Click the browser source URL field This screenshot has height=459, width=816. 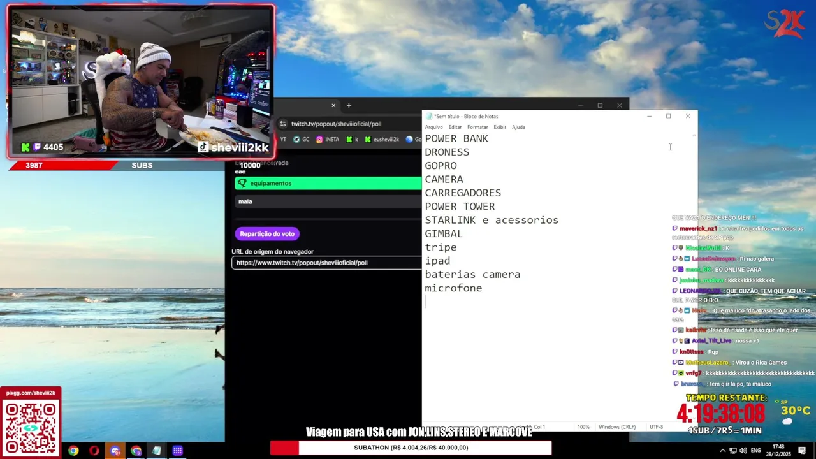[326, 263]
